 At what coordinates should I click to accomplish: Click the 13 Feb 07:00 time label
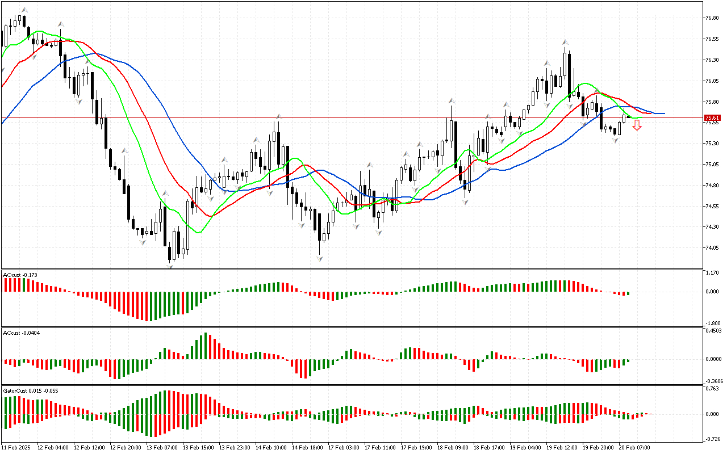(x=162, y=447)
